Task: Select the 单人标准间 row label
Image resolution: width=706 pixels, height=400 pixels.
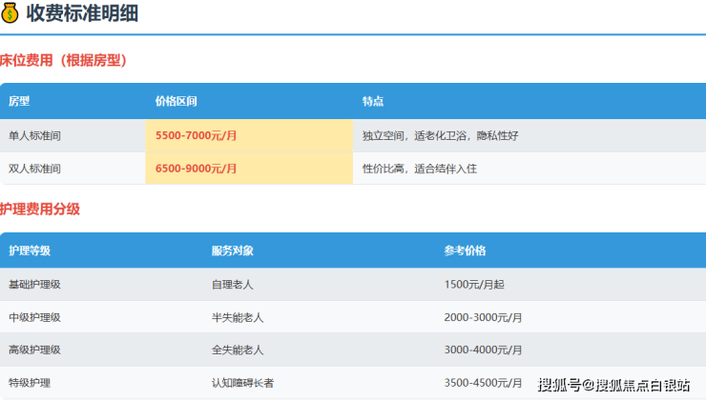Action: coord(35,135)
